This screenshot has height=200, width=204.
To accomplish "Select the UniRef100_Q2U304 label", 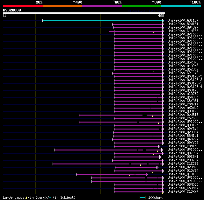I will click(x=183, y=132).
